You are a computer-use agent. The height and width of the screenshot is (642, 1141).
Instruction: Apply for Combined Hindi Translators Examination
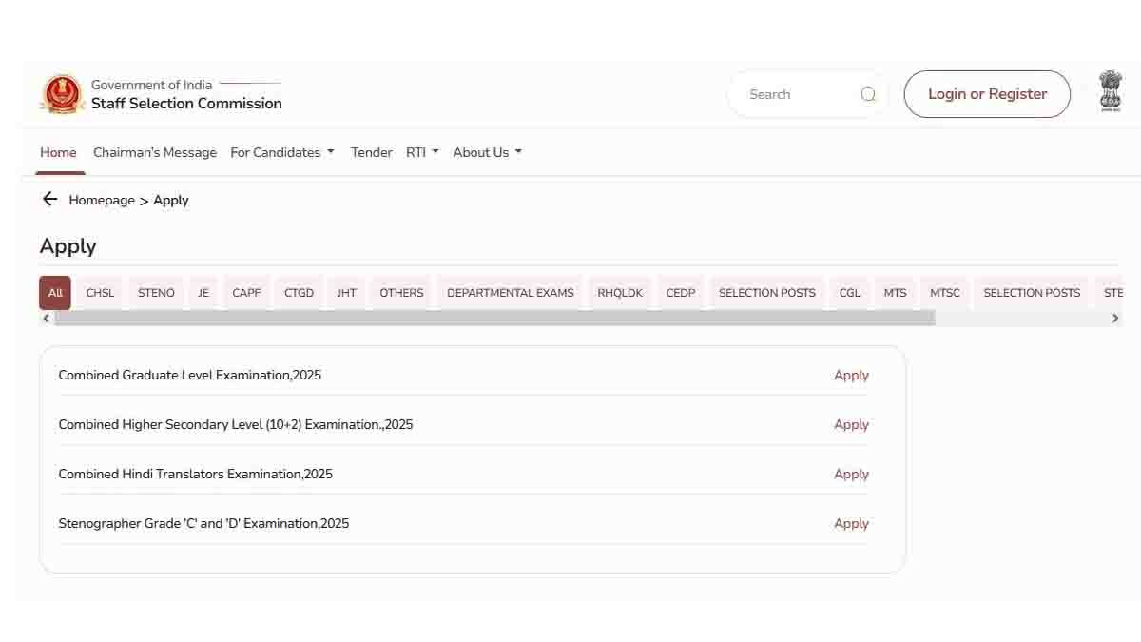click(851, 474)
